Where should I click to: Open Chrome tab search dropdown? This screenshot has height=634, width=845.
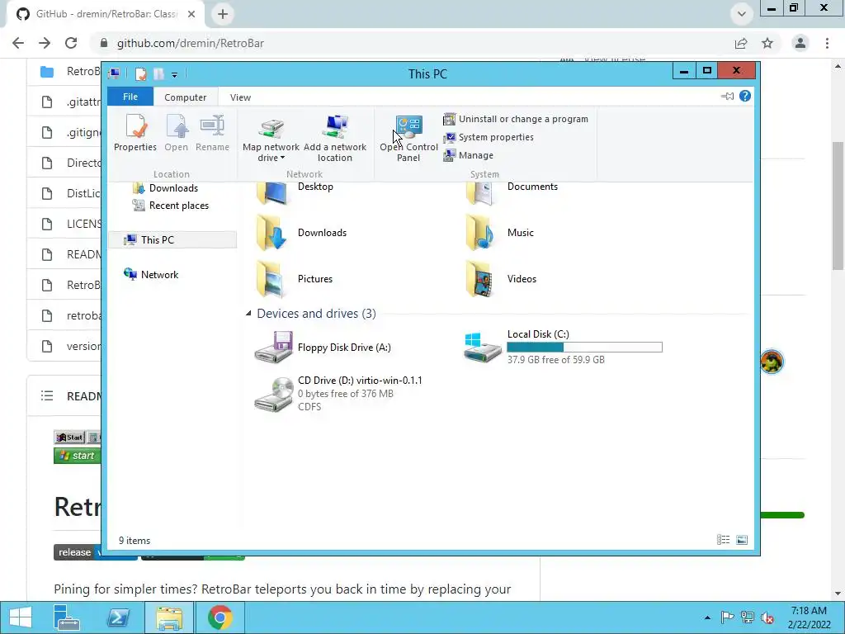click(x=742, y=14)
